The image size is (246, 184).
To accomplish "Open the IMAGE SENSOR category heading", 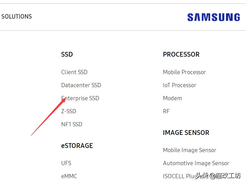I will [x=186, y=133].
